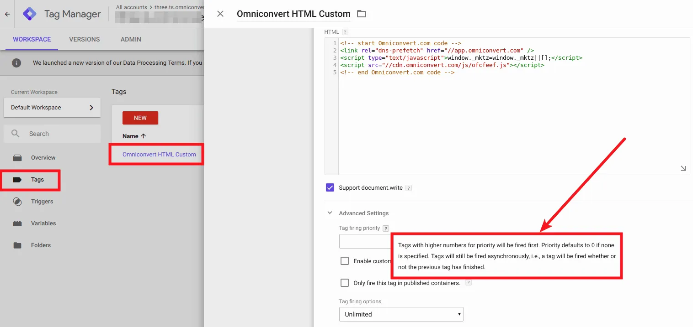Open help icon beside Support document.write

pyautogui.click(x=409, y=188)
